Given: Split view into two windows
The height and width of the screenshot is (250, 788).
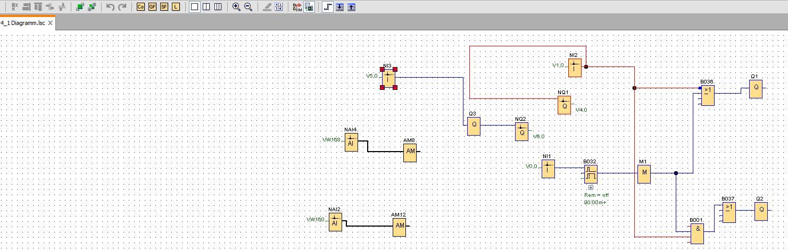Looking at the screenshot, I should (206, 7).
